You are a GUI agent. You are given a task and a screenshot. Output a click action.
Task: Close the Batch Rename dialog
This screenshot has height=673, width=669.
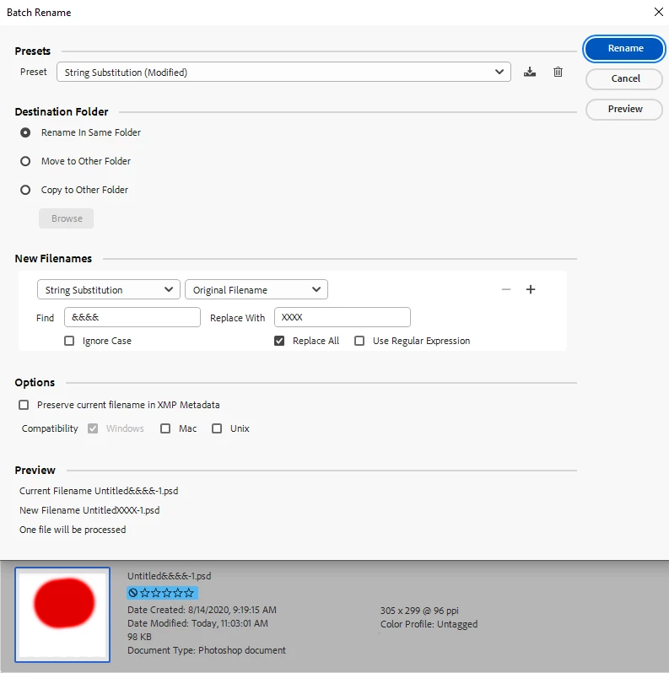(658, 12)
